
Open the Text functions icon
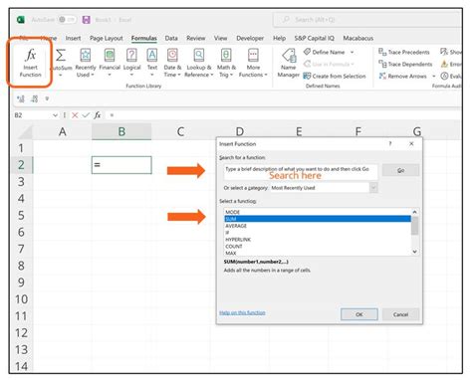(x=152, y=55)
